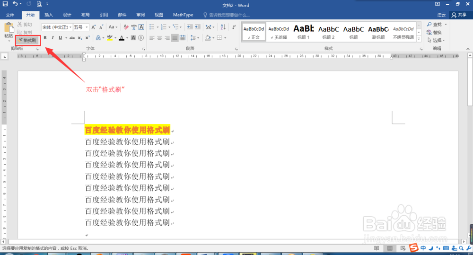Apply the 副标题 subtitle style

(x=378, y=32)
